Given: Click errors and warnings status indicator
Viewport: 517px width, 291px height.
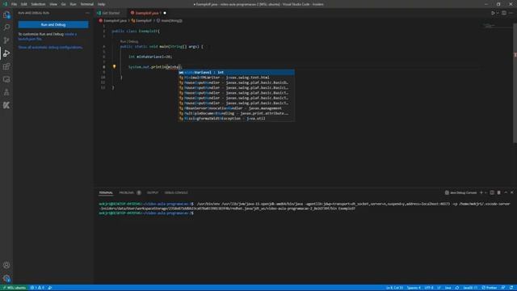Looking at the screenshot, I should point(38,288).
